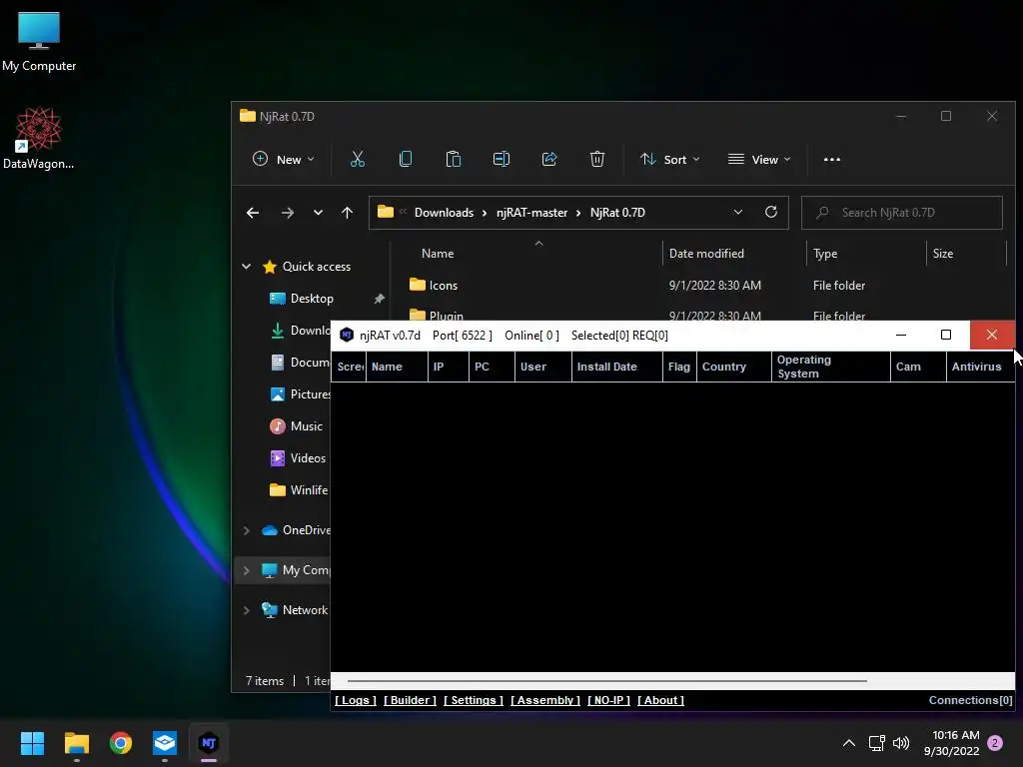Click the Size column header

coord(943,253)
